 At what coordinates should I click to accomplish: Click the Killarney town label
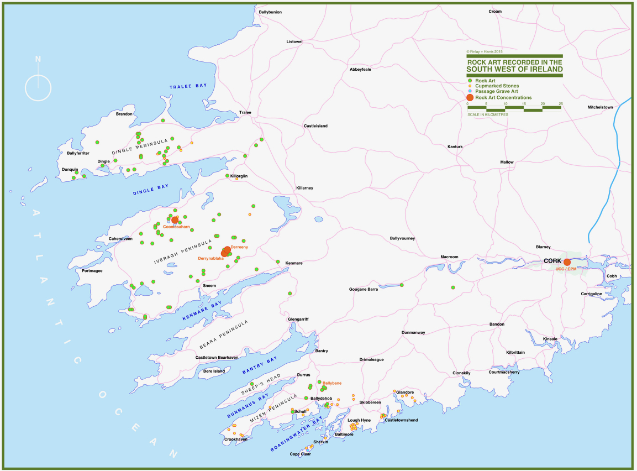click(304, 188)
